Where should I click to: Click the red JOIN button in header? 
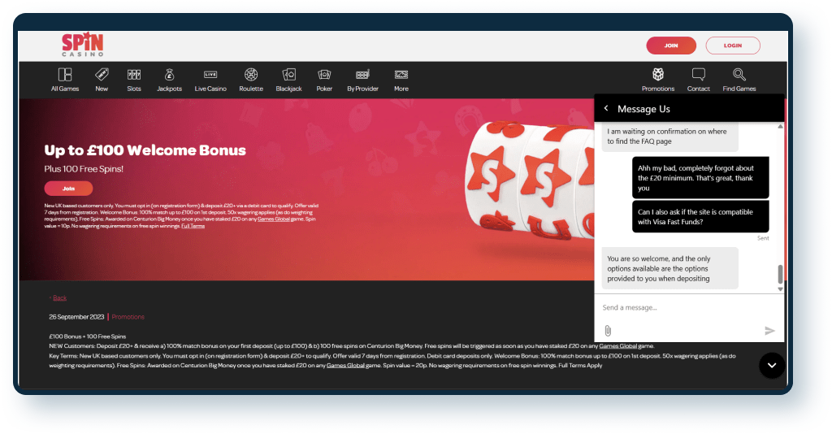pos(670,46)
